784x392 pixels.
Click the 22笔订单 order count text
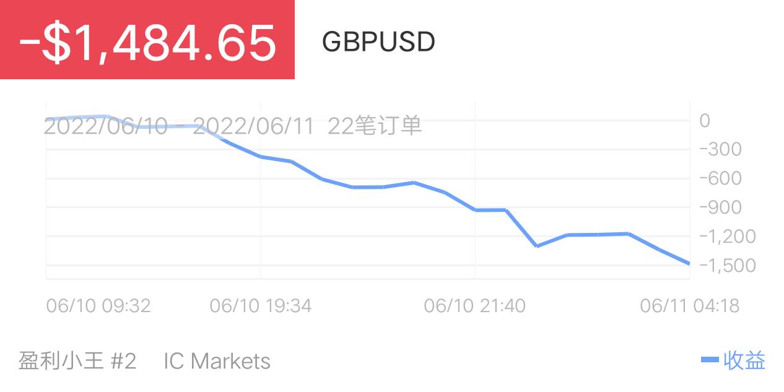375,126
